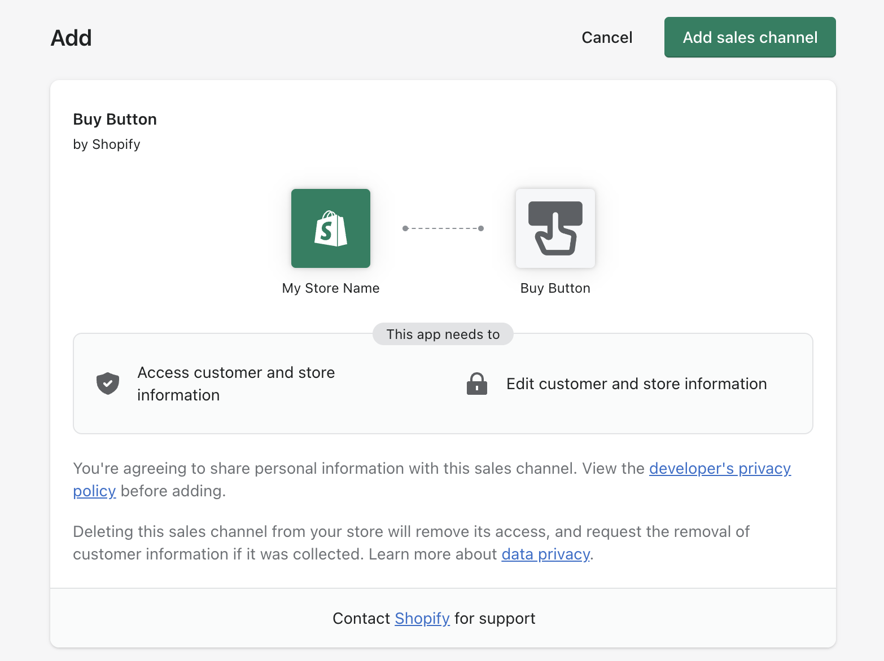Click 'Access customer and store information' text

236,384
